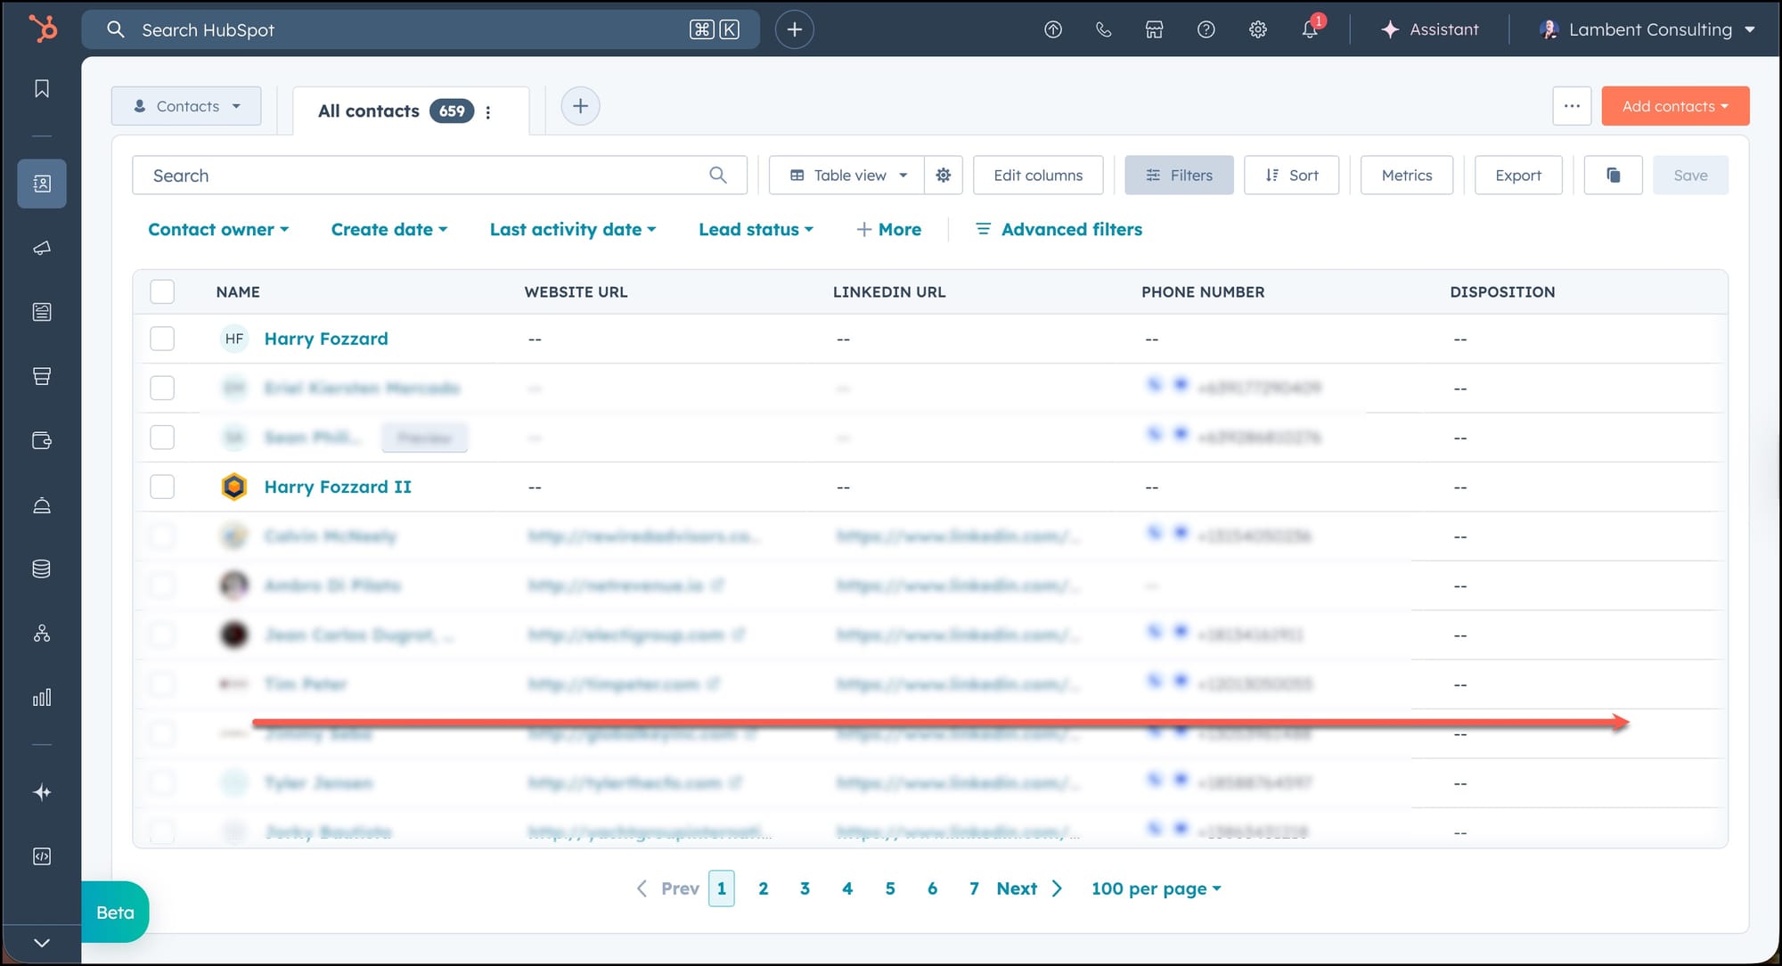Expand the Contact owner filter dropdown
Screen dimensions: 1782x966
(218, 229)
